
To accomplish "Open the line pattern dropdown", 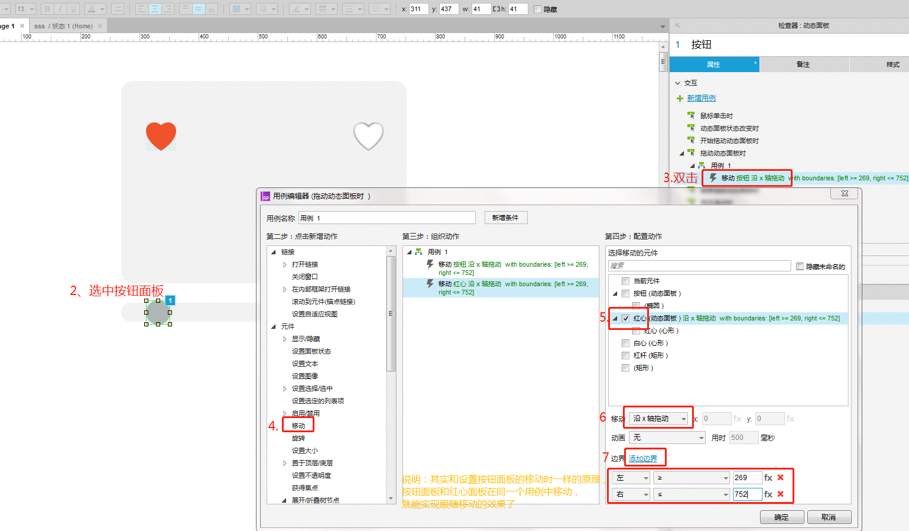I will tap(352, 9).
